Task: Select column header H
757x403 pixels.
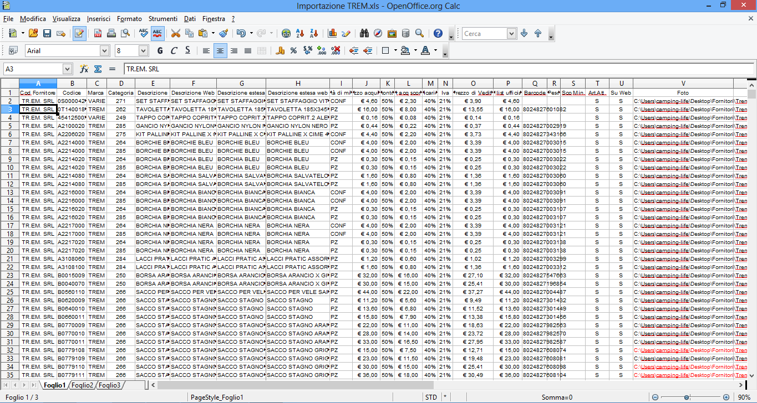Action: click(x=298, y=83)
